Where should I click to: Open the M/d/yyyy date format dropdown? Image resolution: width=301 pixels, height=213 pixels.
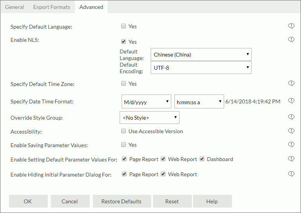(146, 102)
